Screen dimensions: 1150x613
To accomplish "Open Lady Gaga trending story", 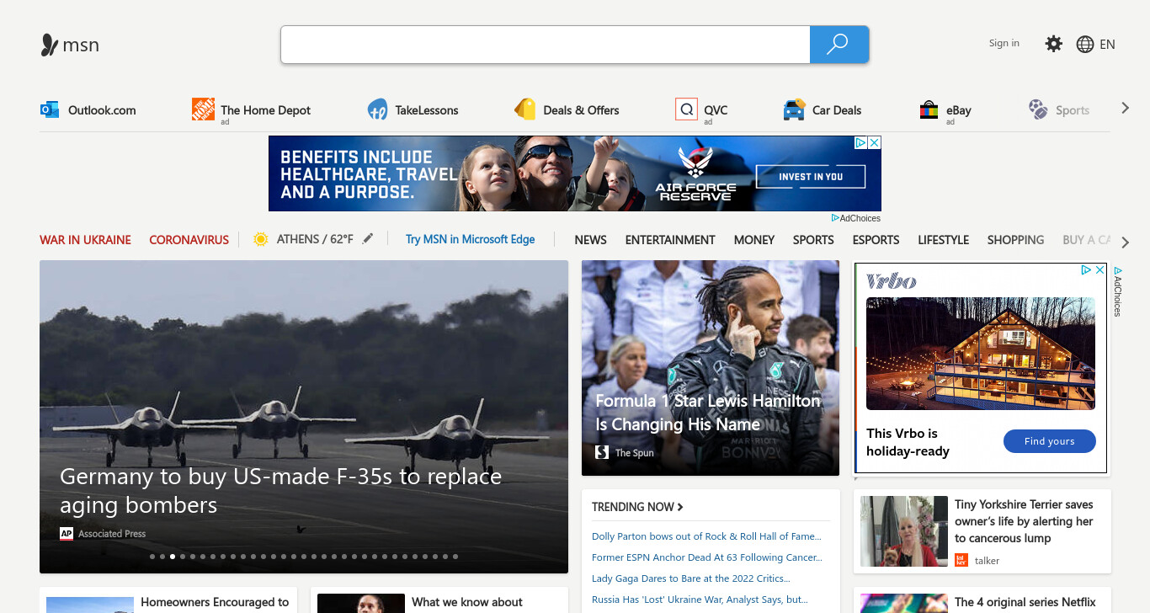I will 690,578.
